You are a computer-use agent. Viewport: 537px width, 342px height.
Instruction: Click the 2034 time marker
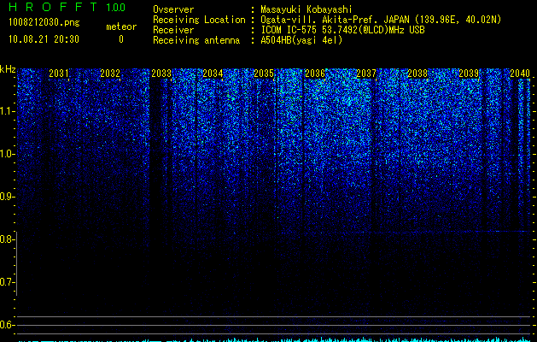(x=213, y=74)
